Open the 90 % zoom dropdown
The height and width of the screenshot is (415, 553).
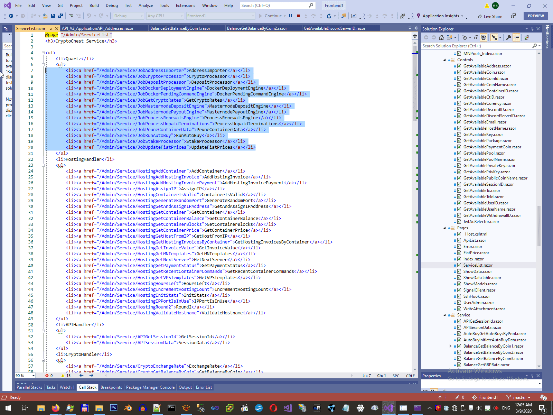[x=33, y=376]
